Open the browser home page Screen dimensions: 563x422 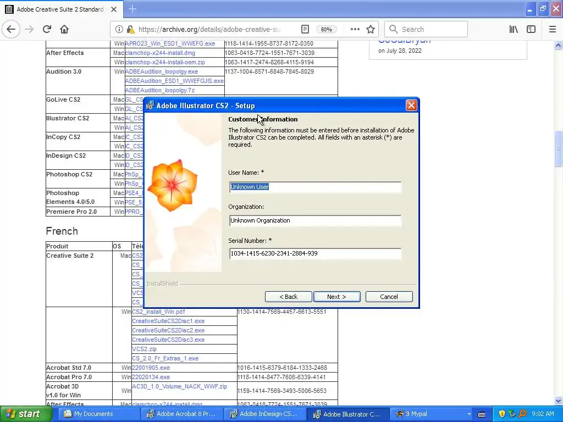tap(64, 29)
